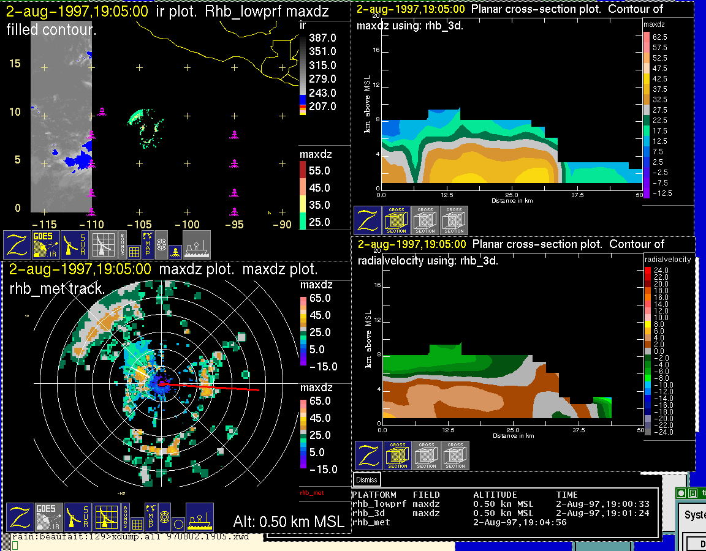
Task: Select the GOES IR satellite icon in top-left plot
Action: click(47, 244)
